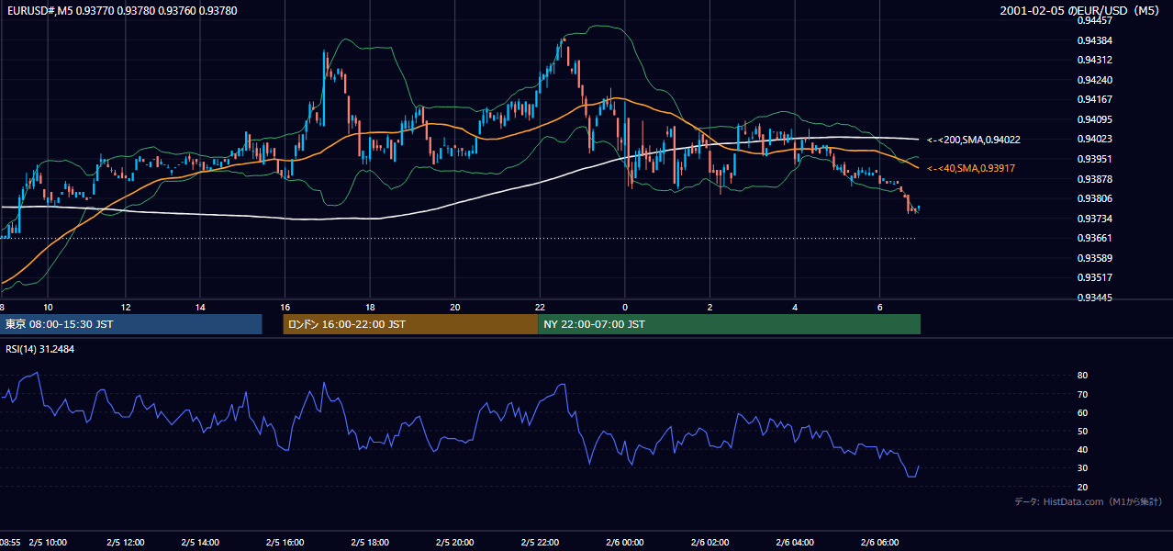This screenshot has height=551, width=1173.
Task: Click price axis value 0.94312
Action: click(1096, 60)
